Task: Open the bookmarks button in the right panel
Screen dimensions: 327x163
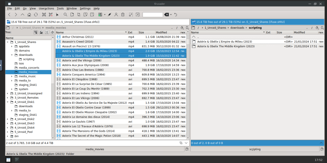Action: [x=322, y=28]
